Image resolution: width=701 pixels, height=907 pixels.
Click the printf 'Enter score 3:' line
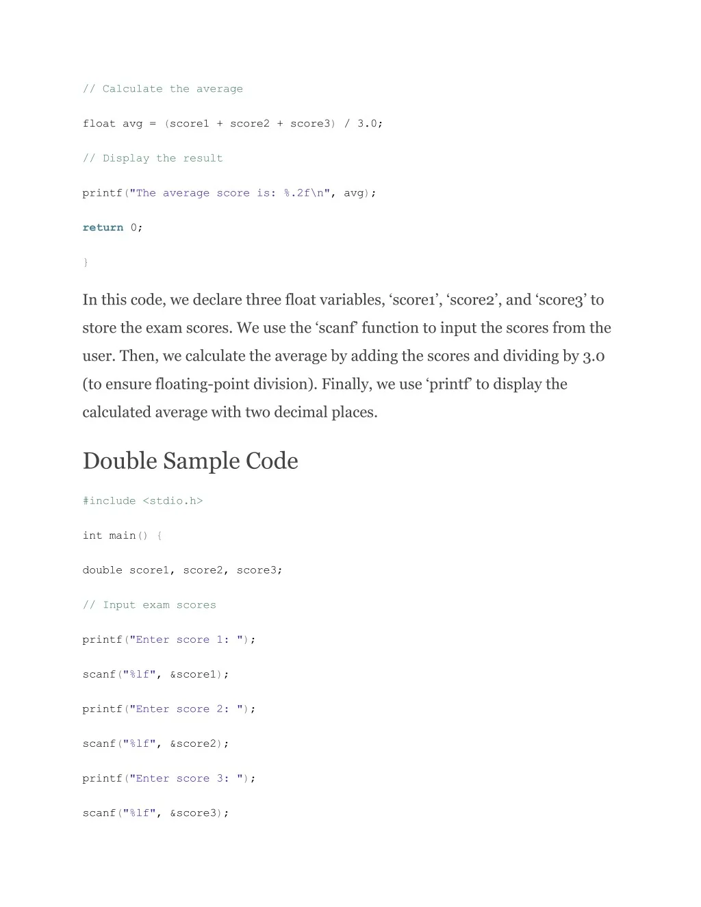169,778
